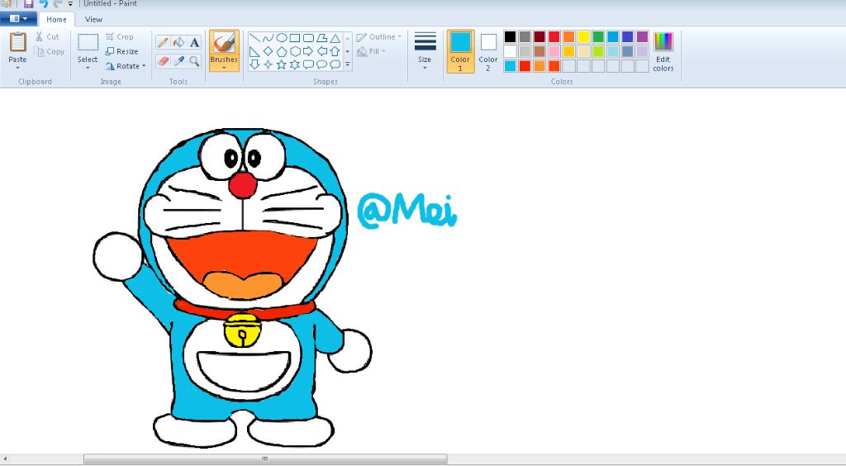846x466 pixels.
Task: Select the Color picker eyedropper tool
Action: coord(178,61)
